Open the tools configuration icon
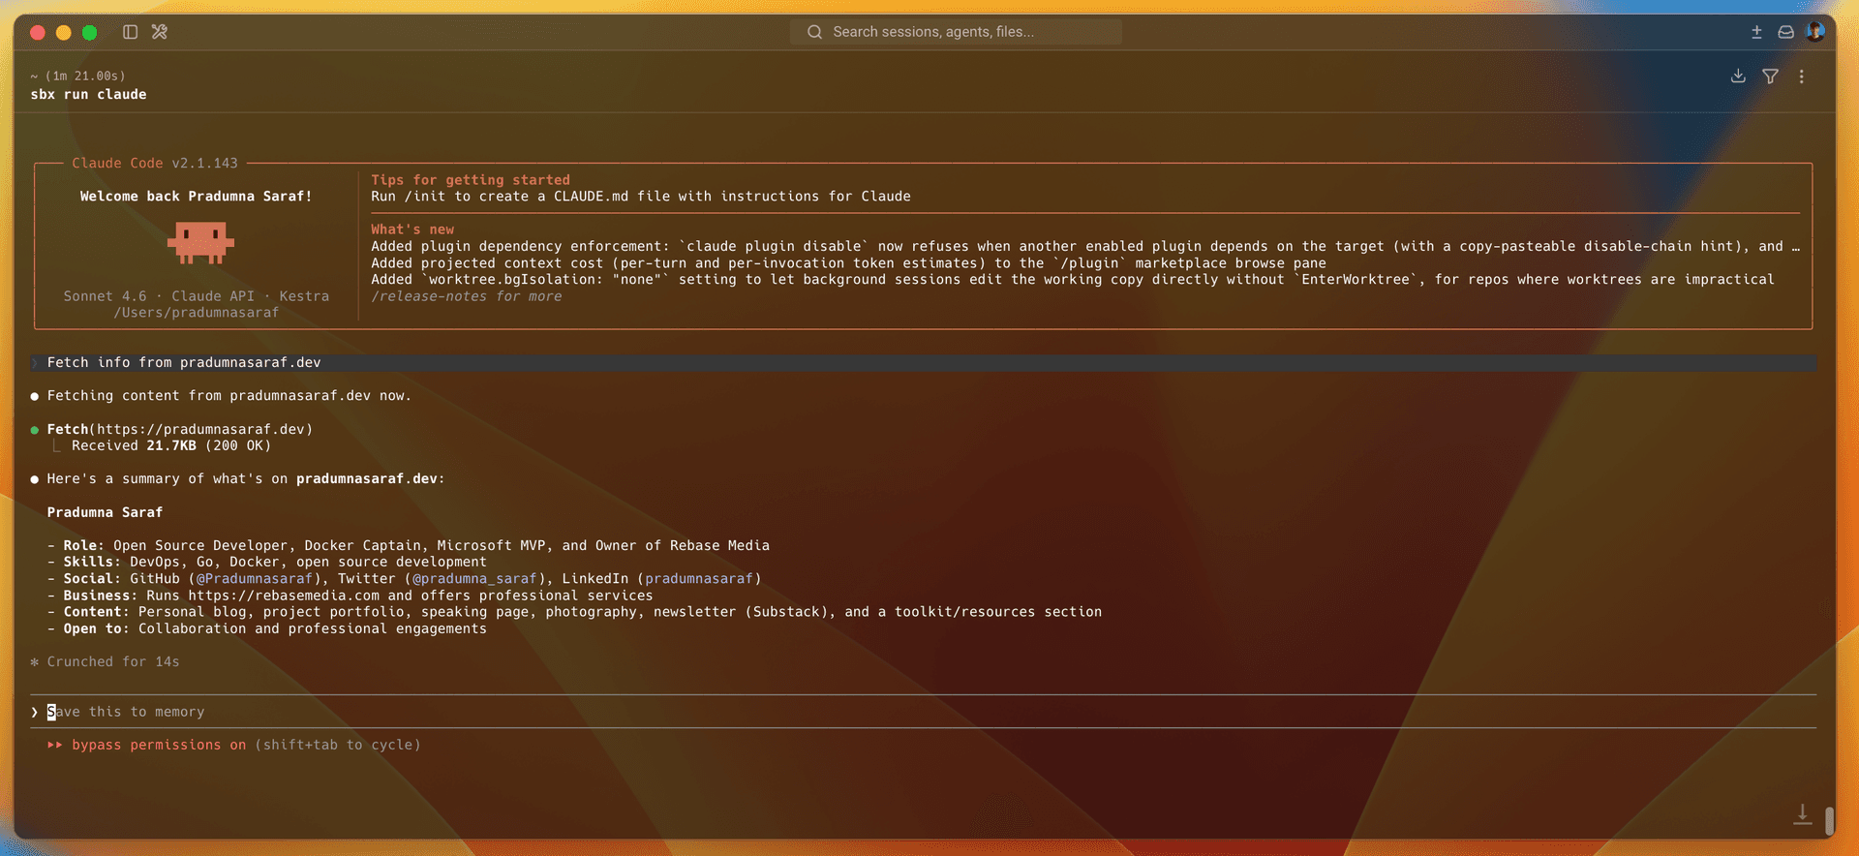1859x856 pixels. pos(160,32)
